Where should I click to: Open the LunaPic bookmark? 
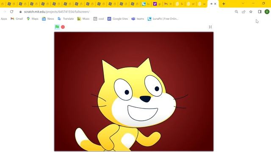click(163, 19)
